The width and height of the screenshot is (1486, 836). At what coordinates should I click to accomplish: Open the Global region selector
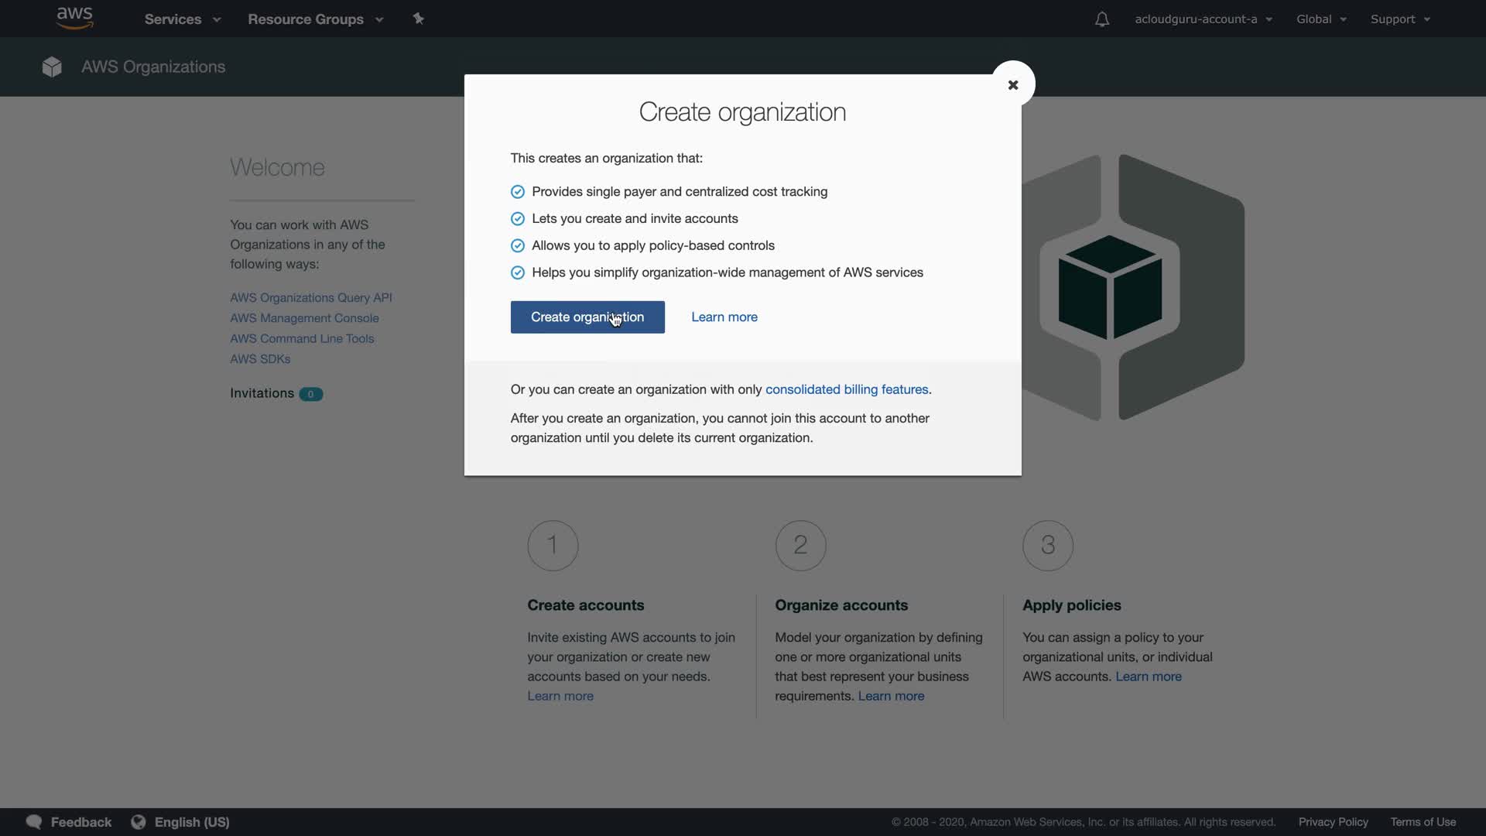click(x=1321, y=19)
